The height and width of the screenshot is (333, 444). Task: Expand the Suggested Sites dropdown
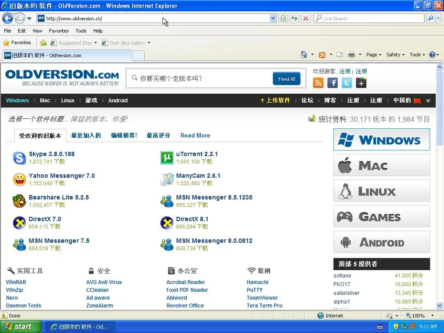pos(95,43)
